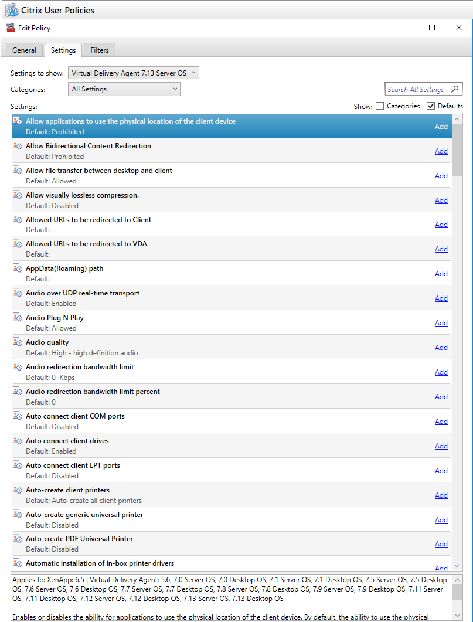Add the Auto connect client COM ports setting
This screenshot has width=473, height=622.
pyautogui.click(x=441, y=422)
